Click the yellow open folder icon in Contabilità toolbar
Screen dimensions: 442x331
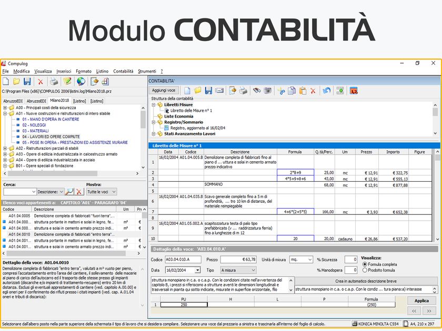point(198,90)
